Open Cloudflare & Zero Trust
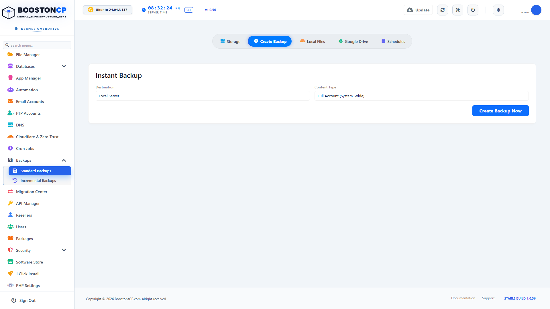 37,137
